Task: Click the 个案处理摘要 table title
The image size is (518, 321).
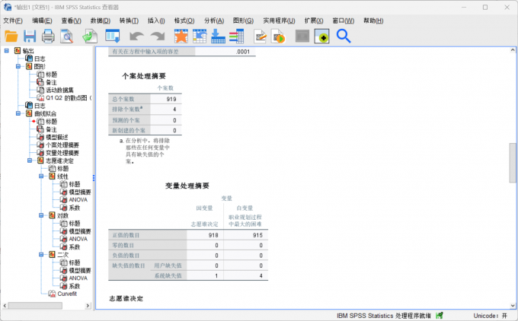Action: pos(144,76)
